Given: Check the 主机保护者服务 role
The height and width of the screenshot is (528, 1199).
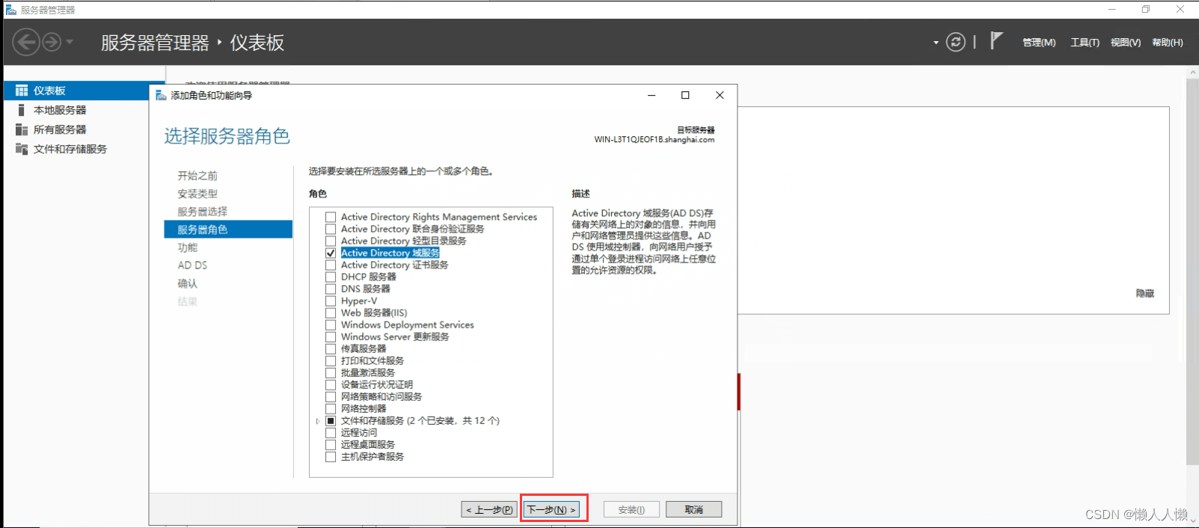Looking at the screenshot, I should coord(331,456).
